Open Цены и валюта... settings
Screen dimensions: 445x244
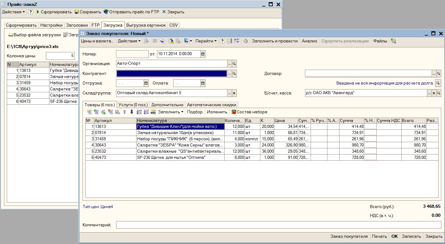click(97, 41)
